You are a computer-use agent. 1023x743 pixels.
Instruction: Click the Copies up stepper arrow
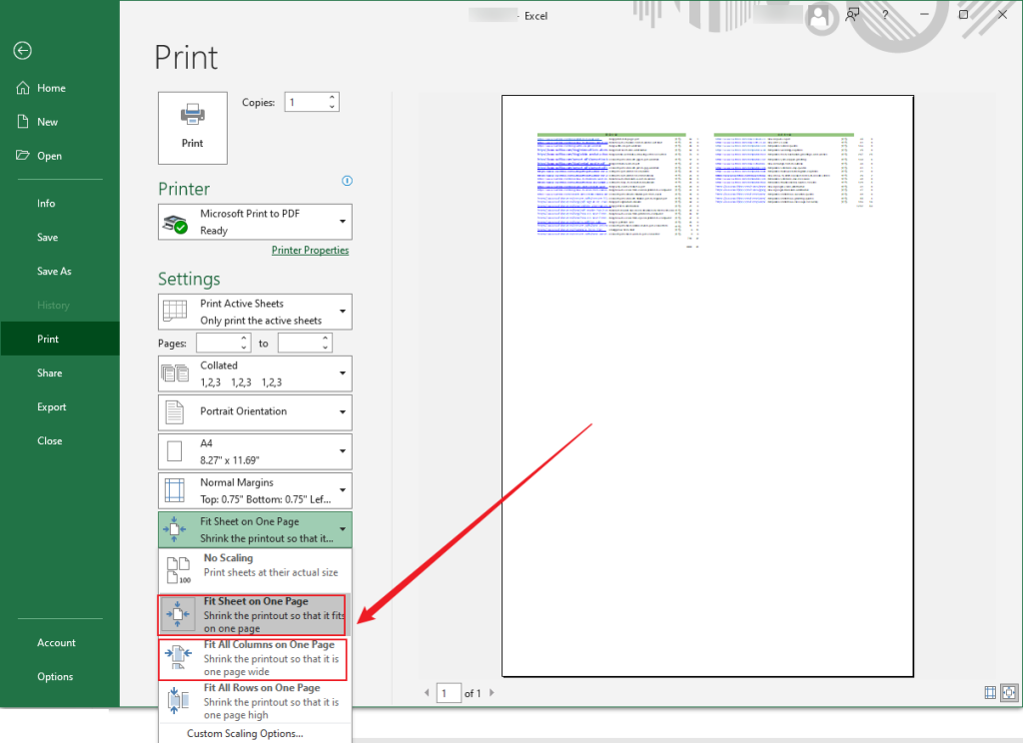coord(332,96)
